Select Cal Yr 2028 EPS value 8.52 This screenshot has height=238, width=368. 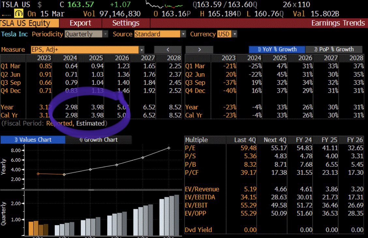point(175,115)
